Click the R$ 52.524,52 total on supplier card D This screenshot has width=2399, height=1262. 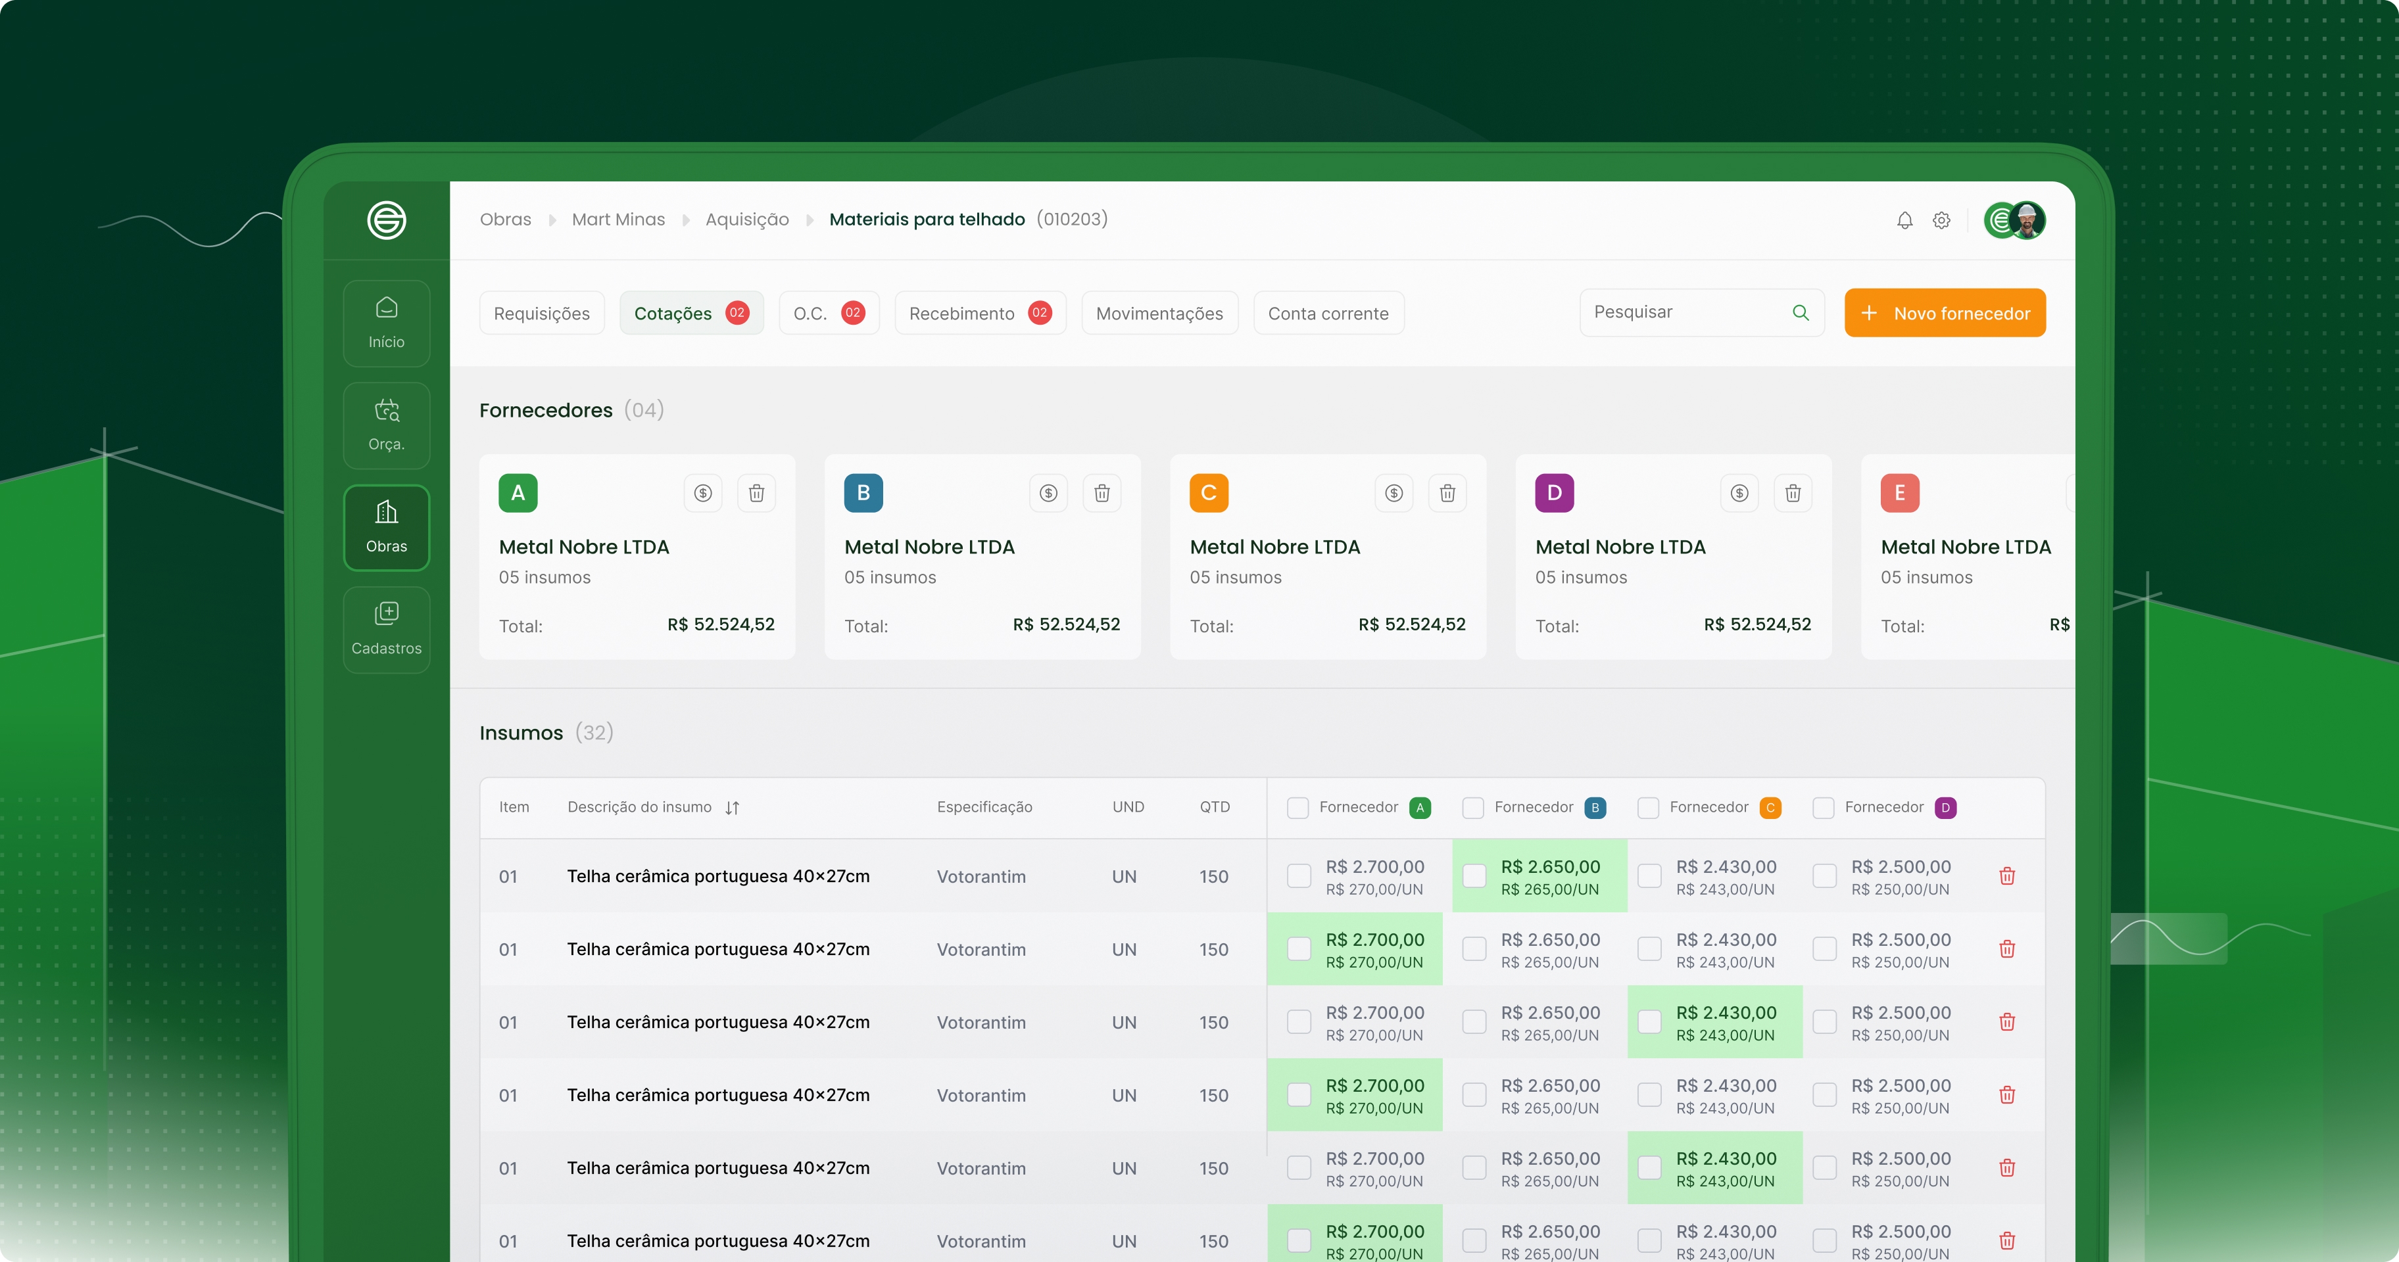click(1757, 624)
